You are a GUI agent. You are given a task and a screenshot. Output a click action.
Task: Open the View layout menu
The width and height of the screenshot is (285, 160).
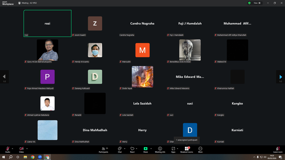[257, 3]
